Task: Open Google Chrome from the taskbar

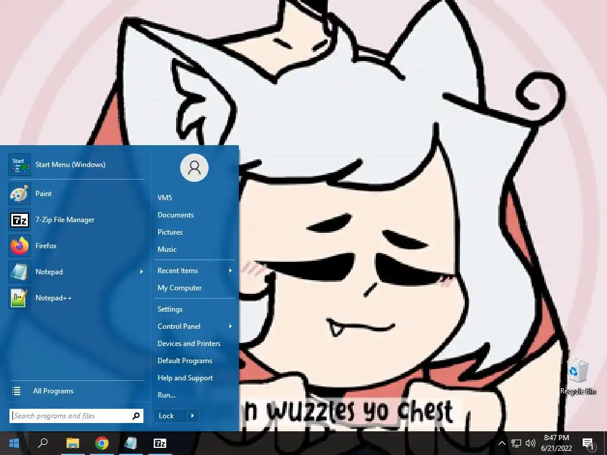Action: click(x=102, y=443)
